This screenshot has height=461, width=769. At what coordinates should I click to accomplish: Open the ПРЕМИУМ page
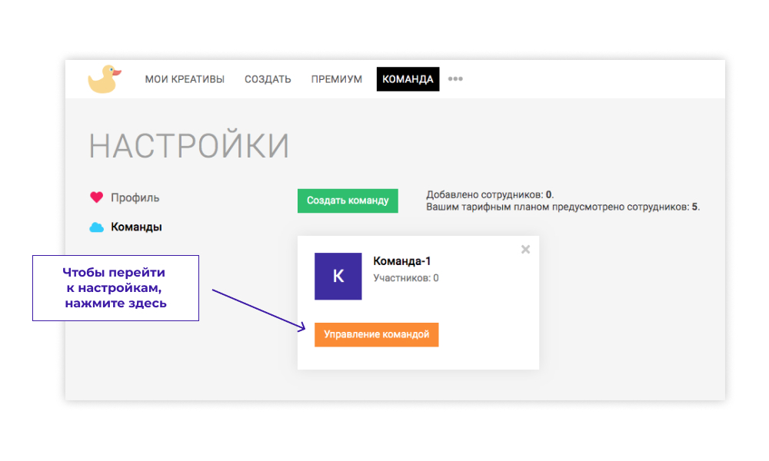click(x=336, y=79)
